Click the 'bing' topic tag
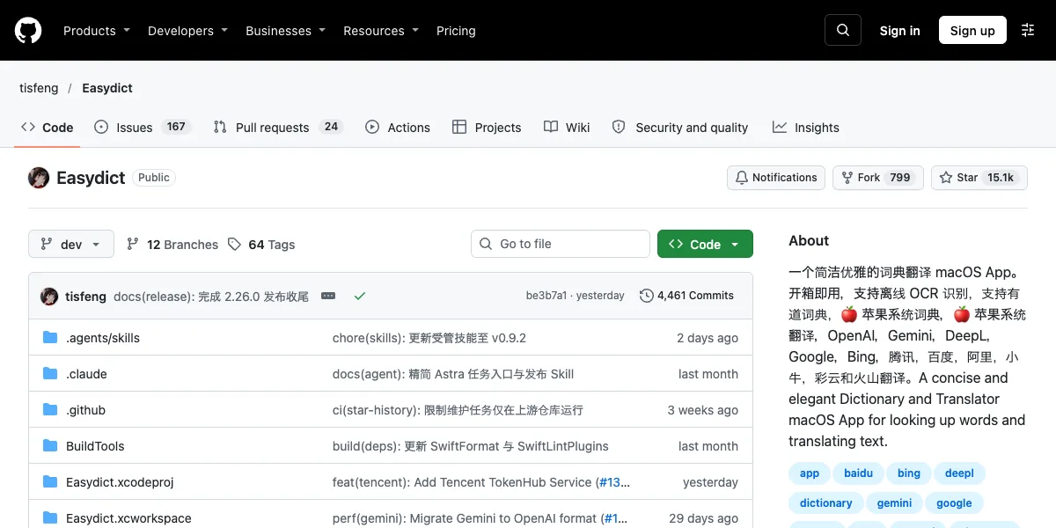This screenshot has height=528, width=1056. pos(909,473)
